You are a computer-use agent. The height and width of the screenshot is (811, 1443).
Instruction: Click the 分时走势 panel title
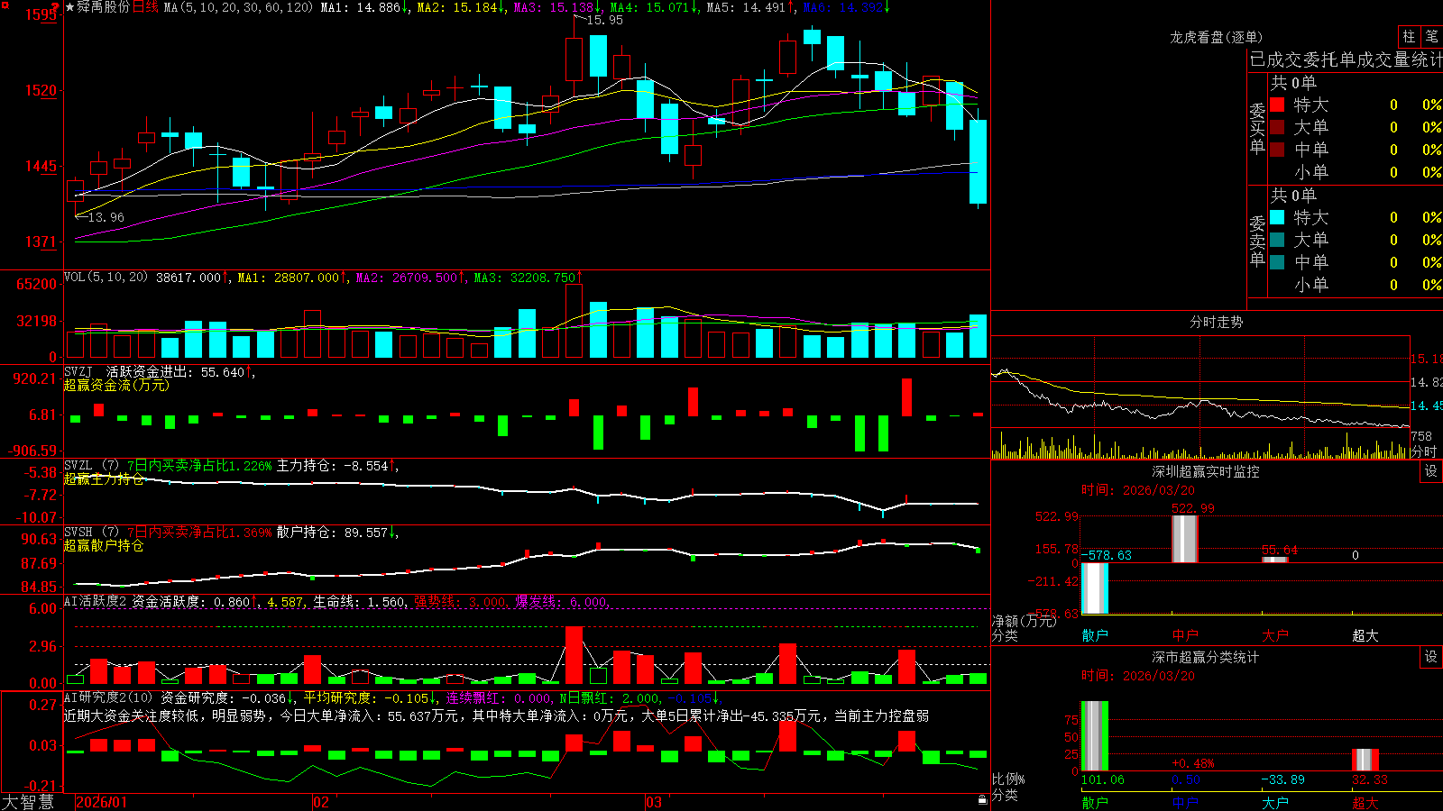1216,322
